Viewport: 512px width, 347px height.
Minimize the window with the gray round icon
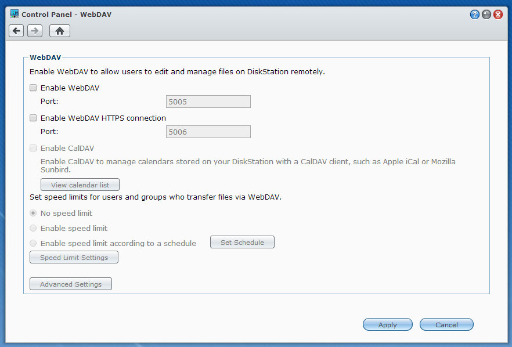coord(486,15)
